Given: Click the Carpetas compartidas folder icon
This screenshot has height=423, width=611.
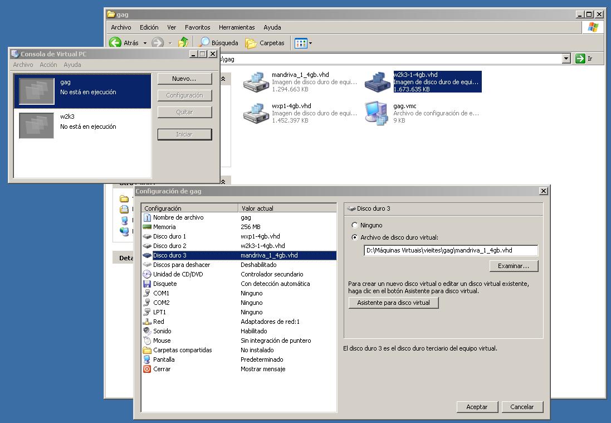Looking at the screenshot, I should click(147, 350).
